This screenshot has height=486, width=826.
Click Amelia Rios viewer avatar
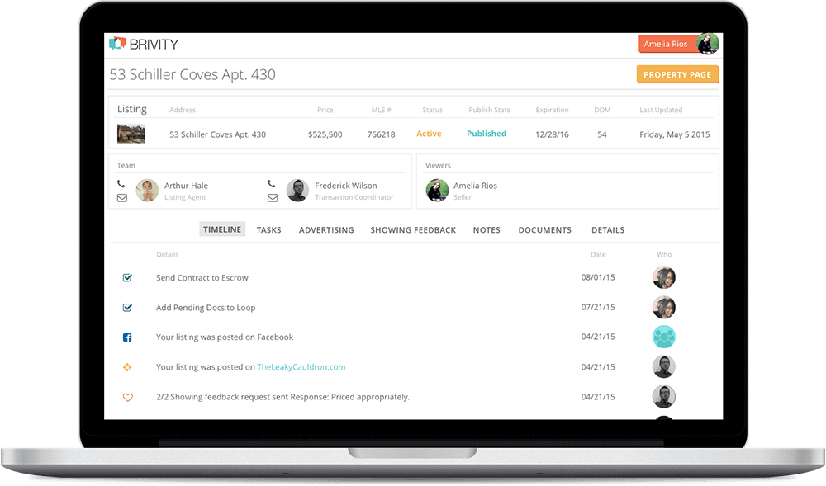(437, 191)
